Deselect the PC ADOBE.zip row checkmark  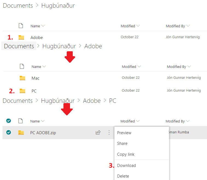[x=8, y=132]
